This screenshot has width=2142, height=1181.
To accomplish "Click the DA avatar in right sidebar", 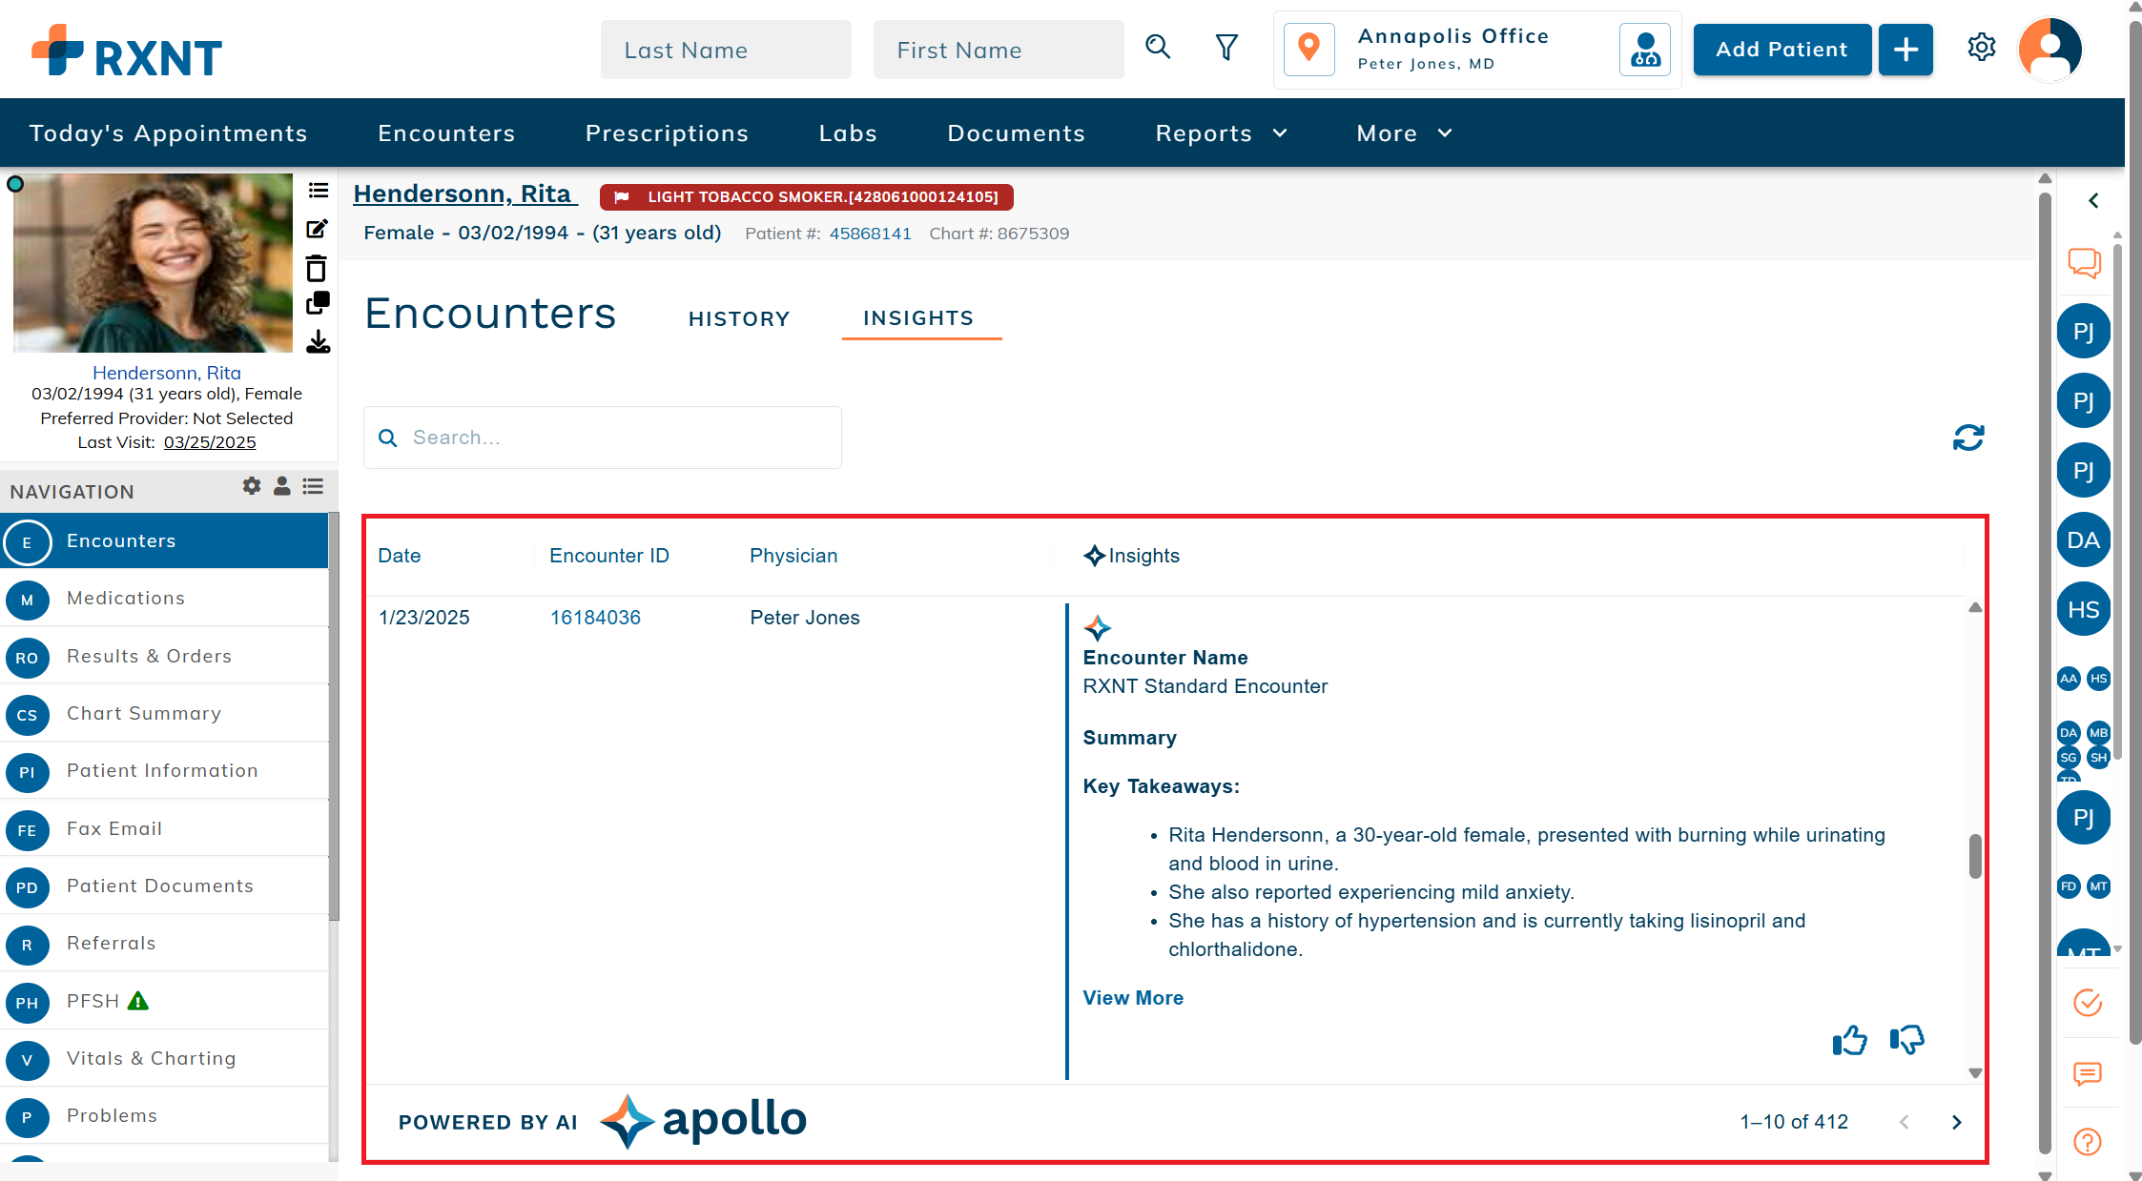I will pyautogui.click(x=2084, y=540).
